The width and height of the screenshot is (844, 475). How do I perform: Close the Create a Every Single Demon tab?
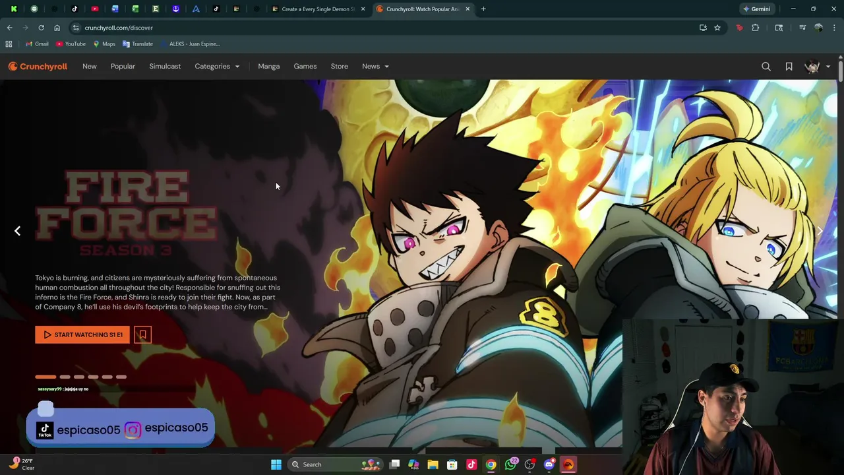[x=363, y=9]
